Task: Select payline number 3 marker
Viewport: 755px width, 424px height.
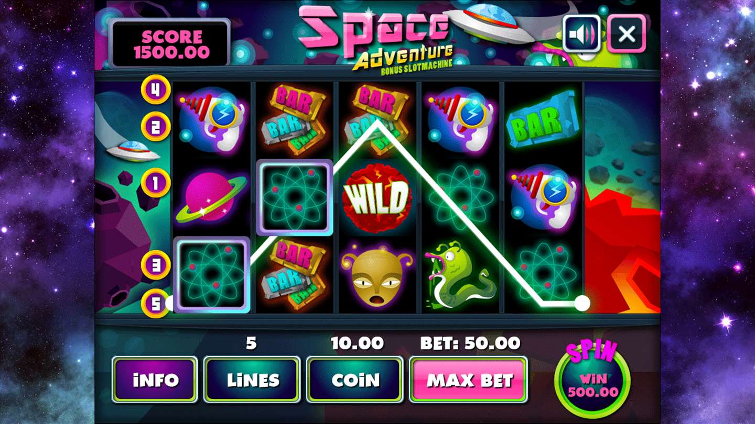Action: pos(156,265)
